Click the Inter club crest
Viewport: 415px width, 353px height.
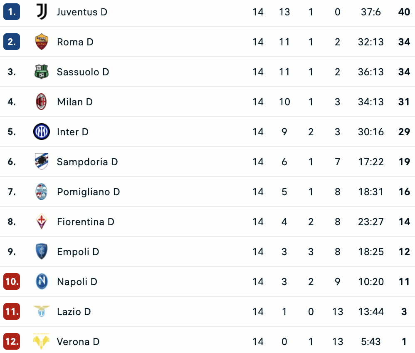[42, 132]
